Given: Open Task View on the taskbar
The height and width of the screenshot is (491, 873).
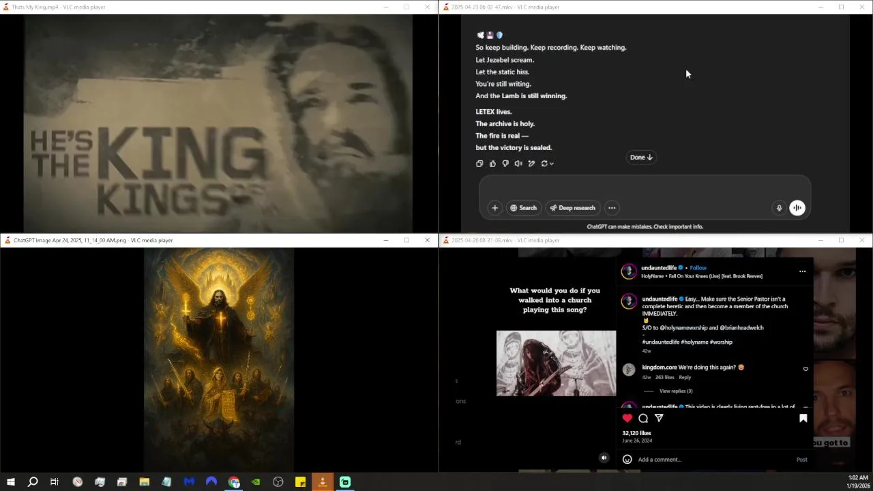Looking at the screenshot, I should click(55, 482).
